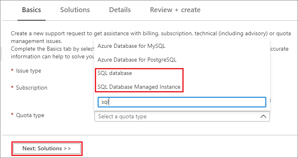
Task: Click the Issue type label
Action: 28,71
